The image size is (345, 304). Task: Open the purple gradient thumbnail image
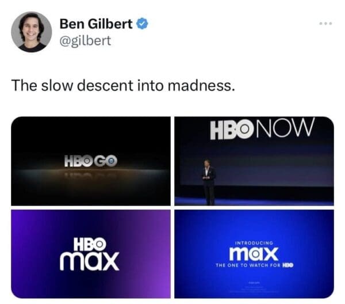(x=91, y=254)
